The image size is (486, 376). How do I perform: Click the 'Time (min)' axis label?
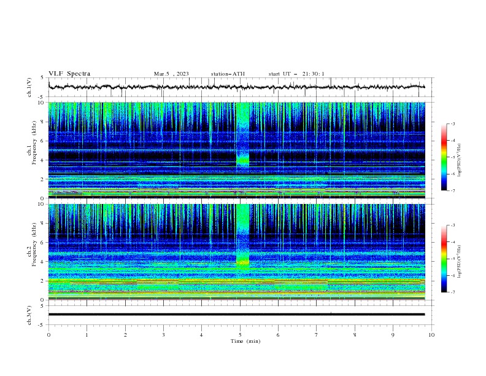(245, 341)
